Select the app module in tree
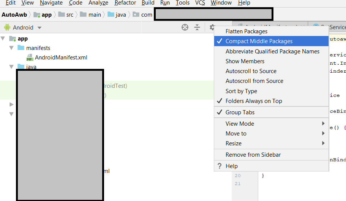Viewport: 346px width, 201px height. 23,39
